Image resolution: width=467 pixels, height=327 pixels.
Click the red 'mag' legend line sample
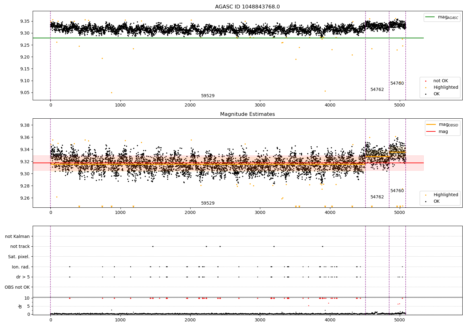tap(431, 131)
